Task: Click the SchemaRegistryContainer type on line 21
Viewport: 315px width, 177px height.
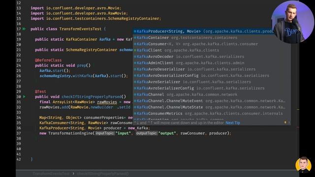Action: (91, 50)
